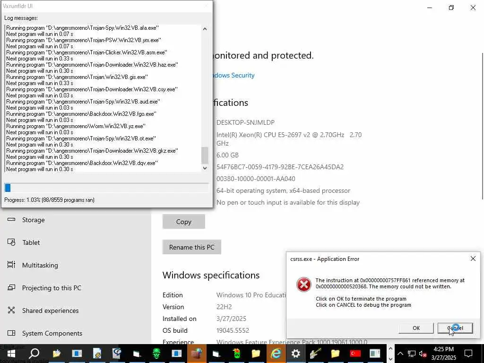Click the product ID 00380-10000-00001-AA040

click(256, 179)
